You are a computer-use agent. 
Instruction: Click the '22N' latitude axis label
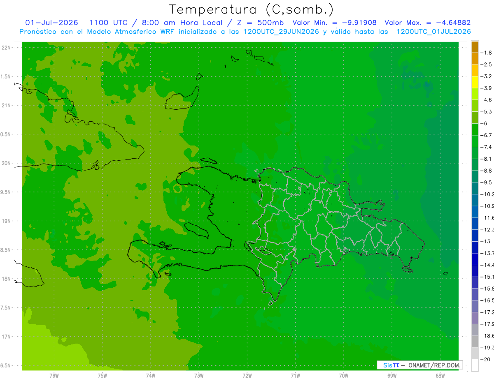pyautogui.click(x=7, y=48)
